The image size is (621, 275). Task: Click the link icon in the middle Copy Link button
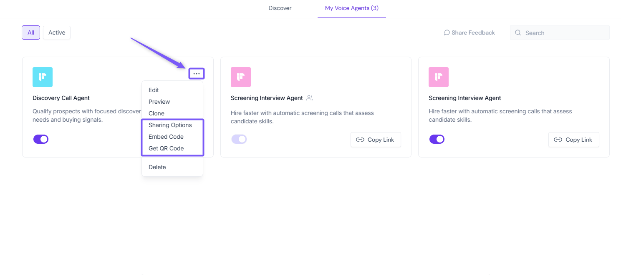coord(360,140)
